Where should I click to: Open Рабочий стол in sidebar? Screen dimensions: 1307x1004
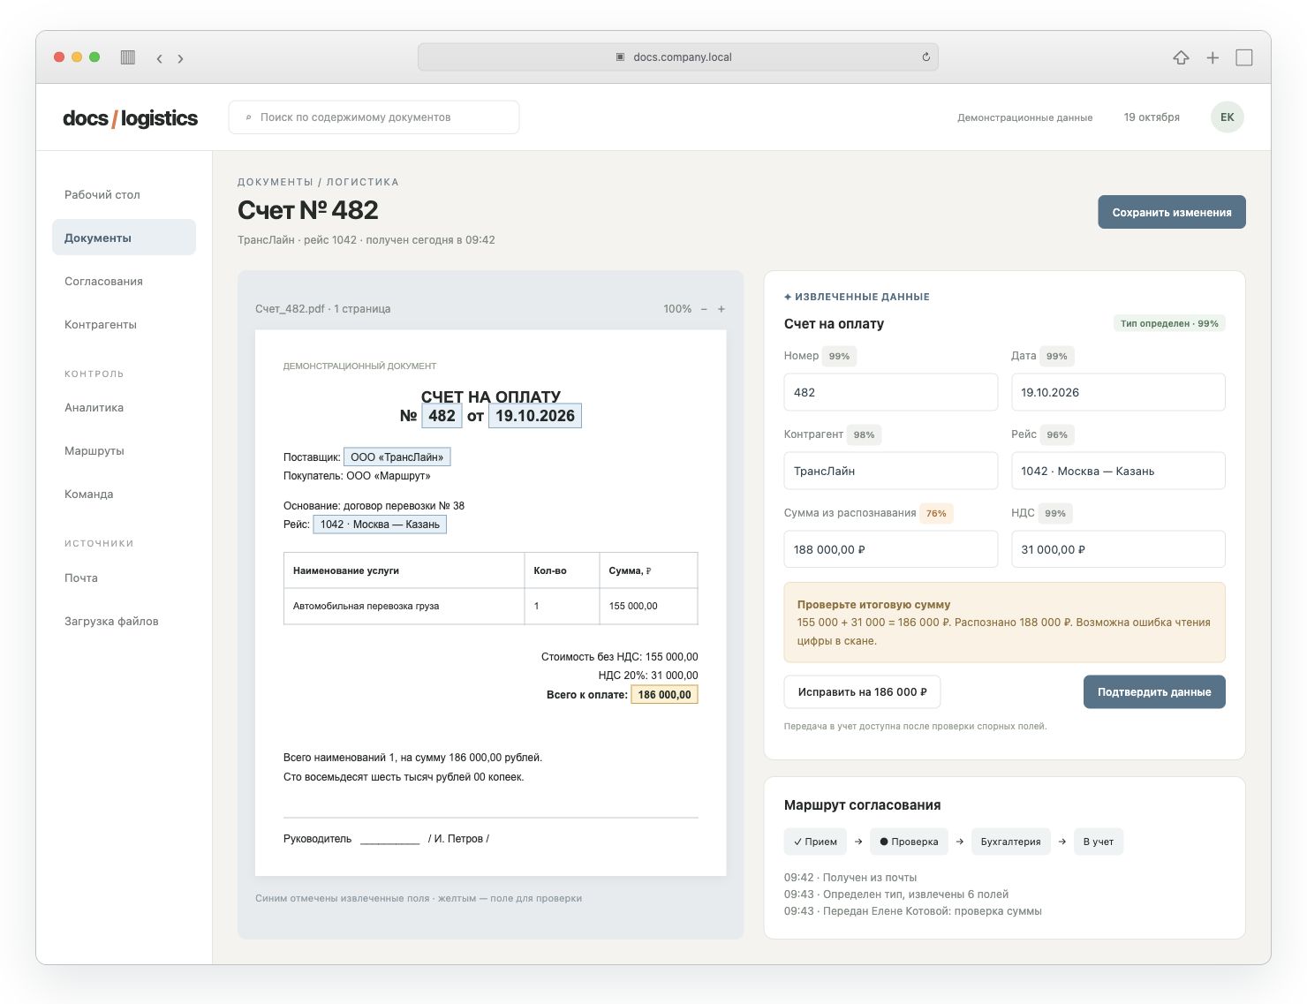pos(124,194)
